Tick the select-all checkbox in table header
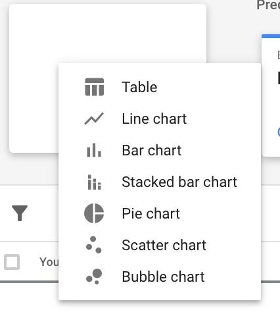Viewport: 280px width, 316px height. pos(12,262)
